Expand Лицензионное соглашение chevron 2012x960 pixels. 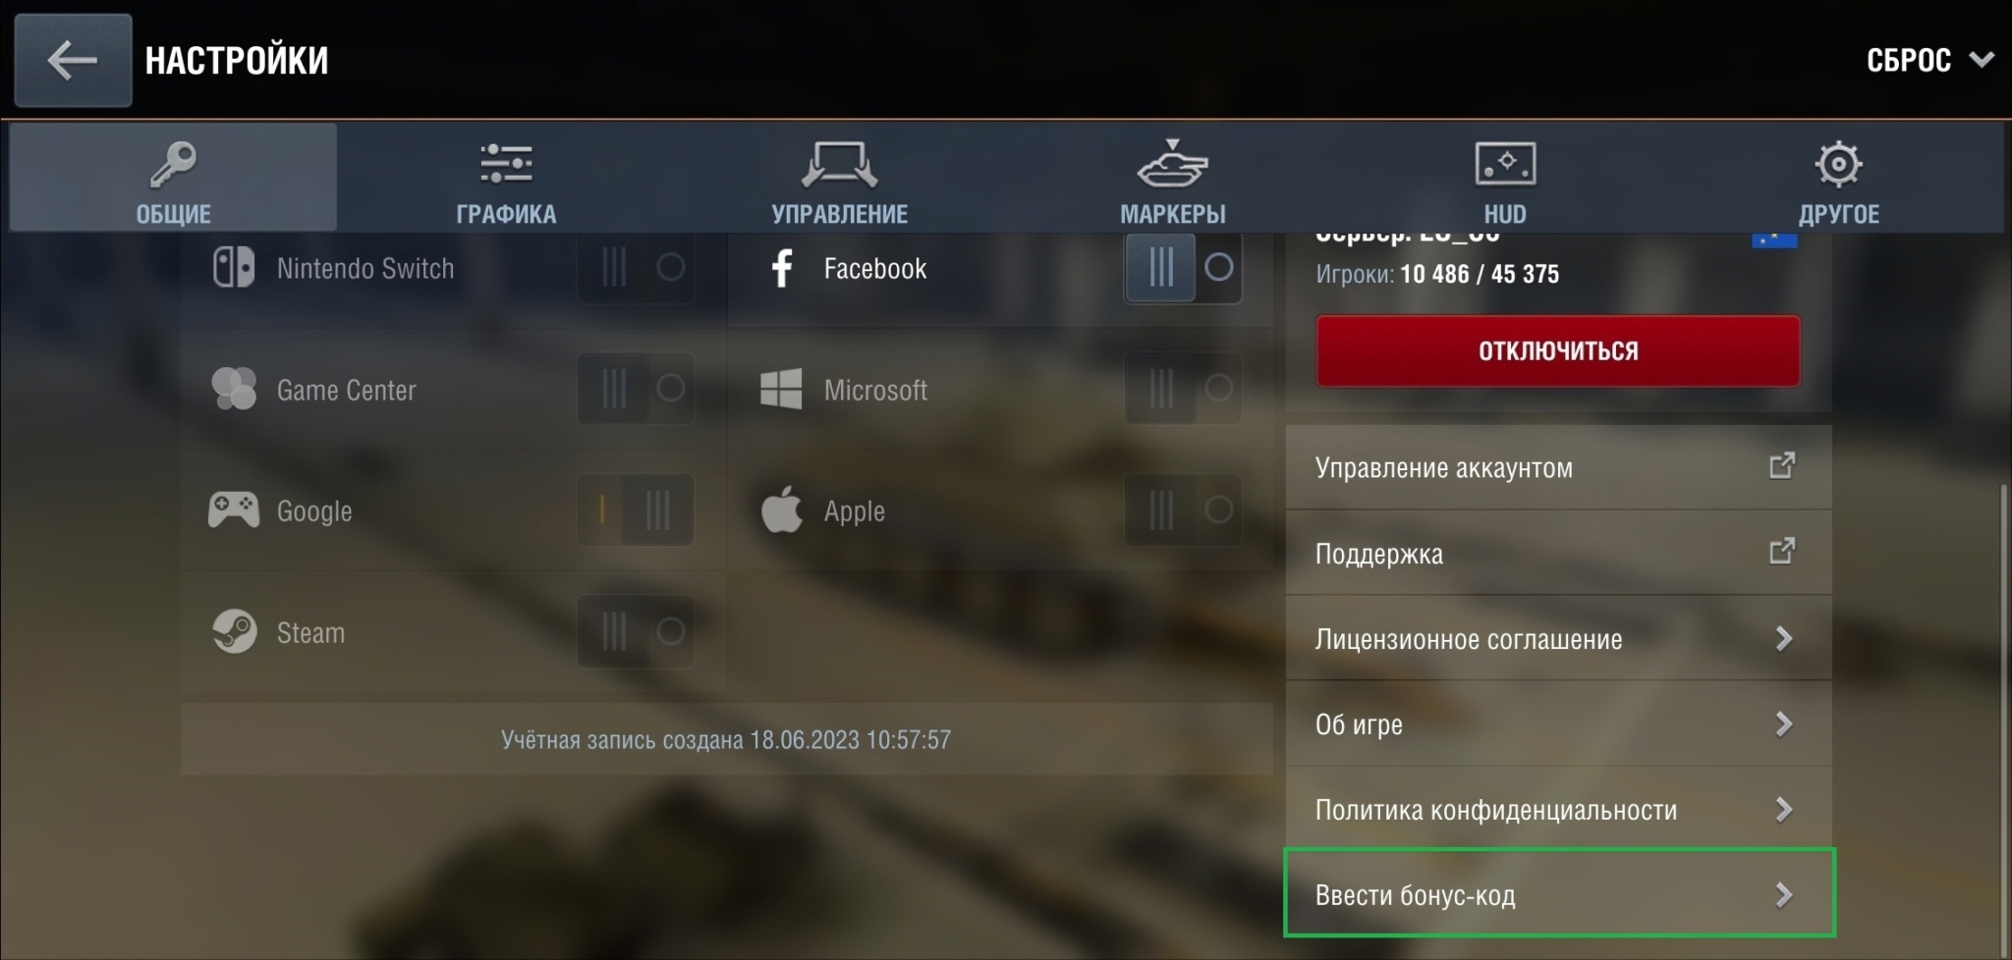click(1784, 639)
